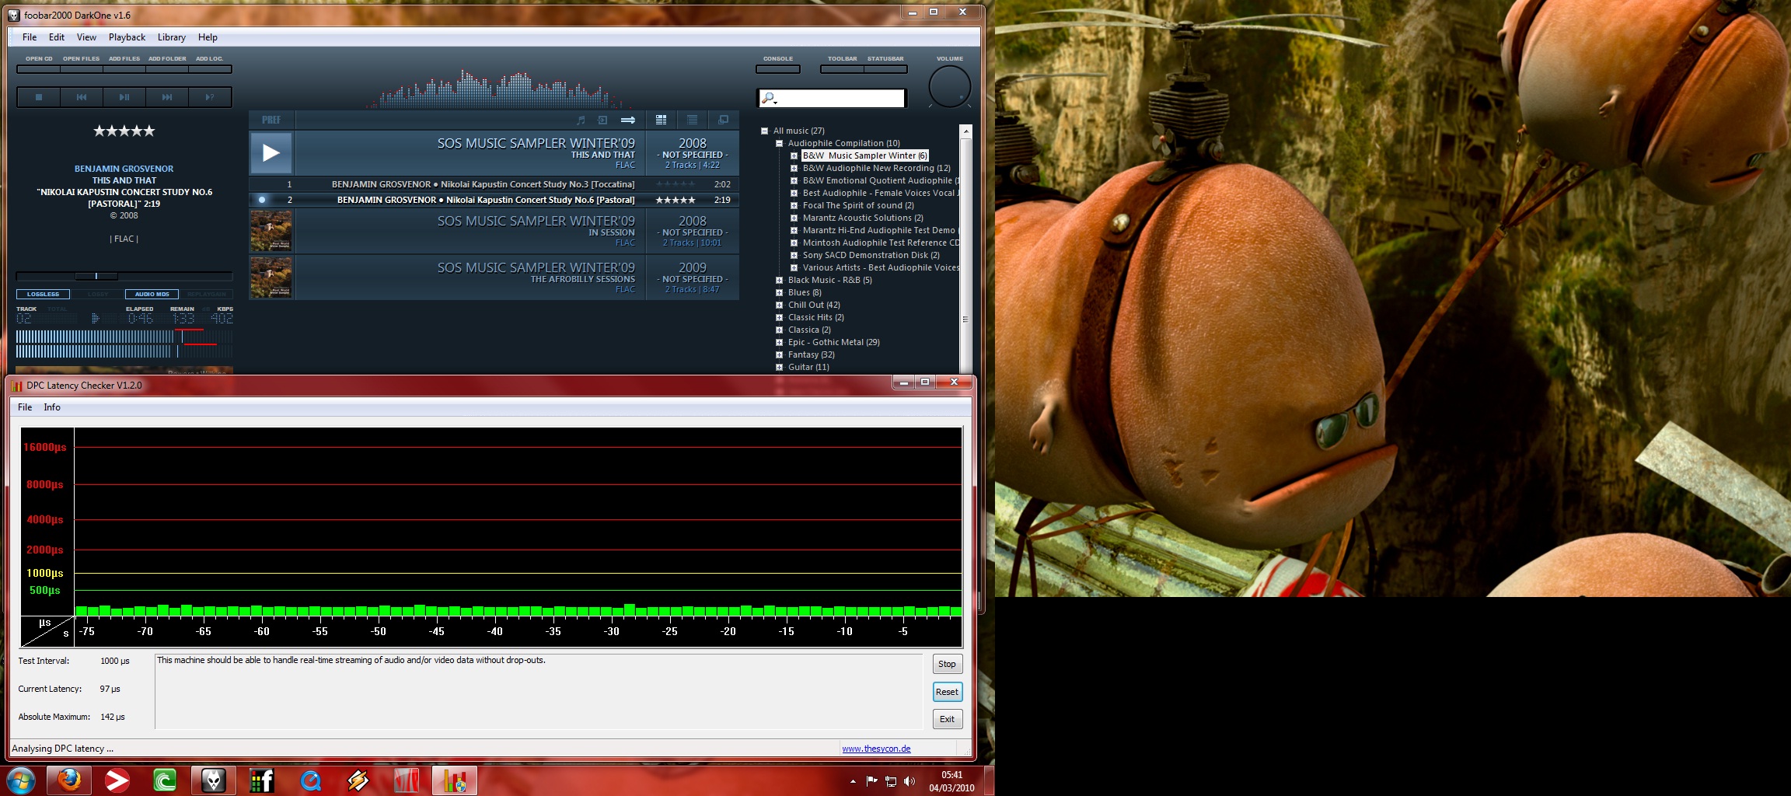Skip to next track button
This screenshot has height=796, width=1791.
coord(167,97)
